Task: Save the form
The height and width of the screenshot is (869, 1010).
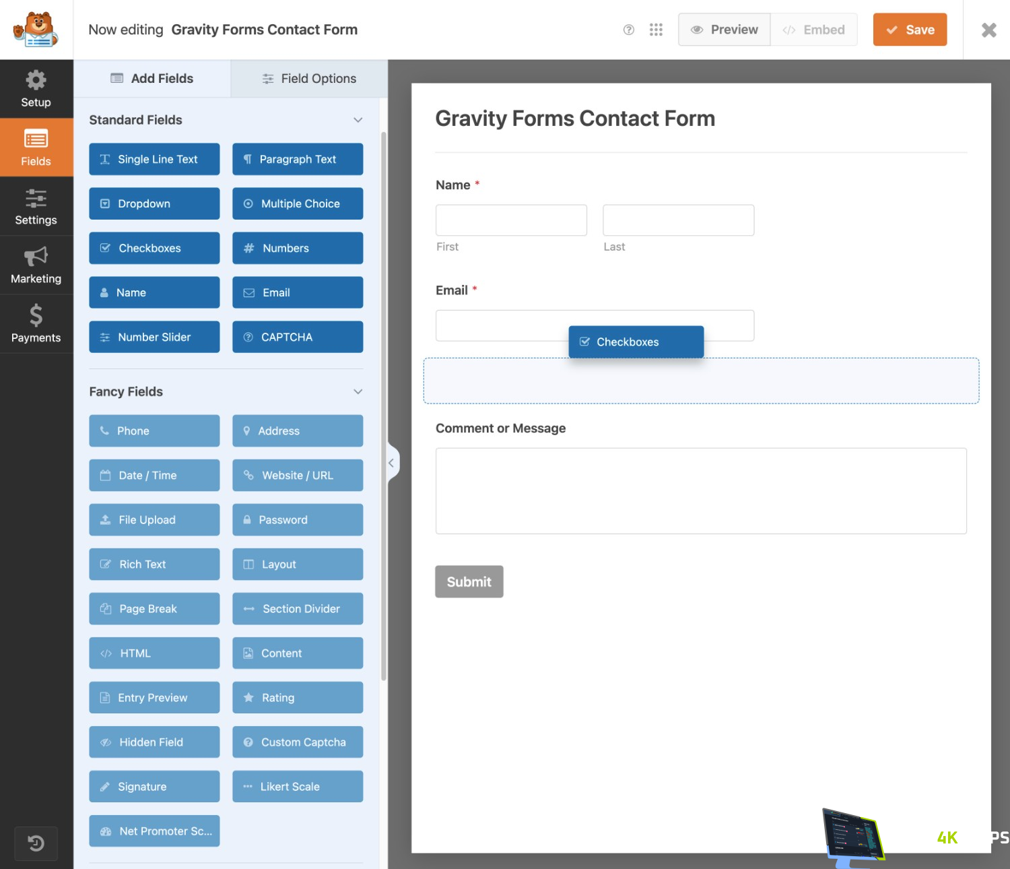Action: coord(910,30)
